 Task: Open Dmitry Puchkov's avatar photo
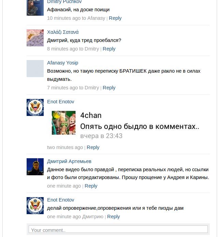click(35, 8)
